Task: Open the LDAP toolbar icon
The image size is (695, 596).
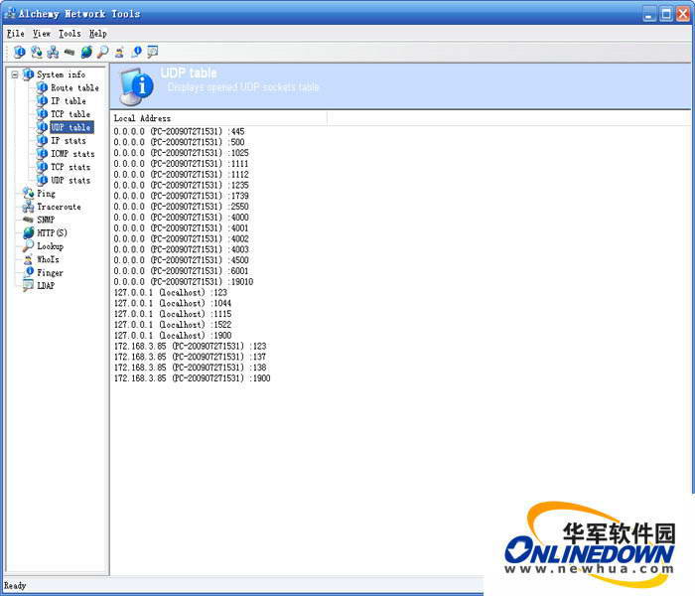Action: pos(153,52)
